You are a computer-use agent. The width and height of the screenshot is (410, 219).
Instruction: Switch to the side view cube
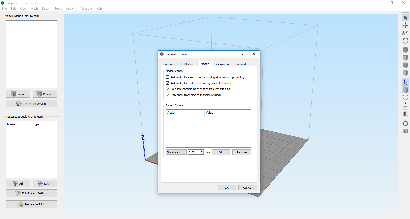click(x=405, y=73)
